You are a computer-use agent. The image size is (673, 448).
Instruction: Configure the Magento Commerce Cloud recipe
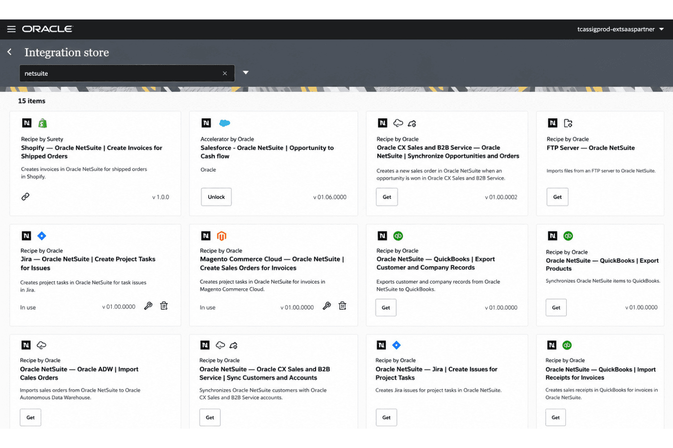[x=327, y=306]
